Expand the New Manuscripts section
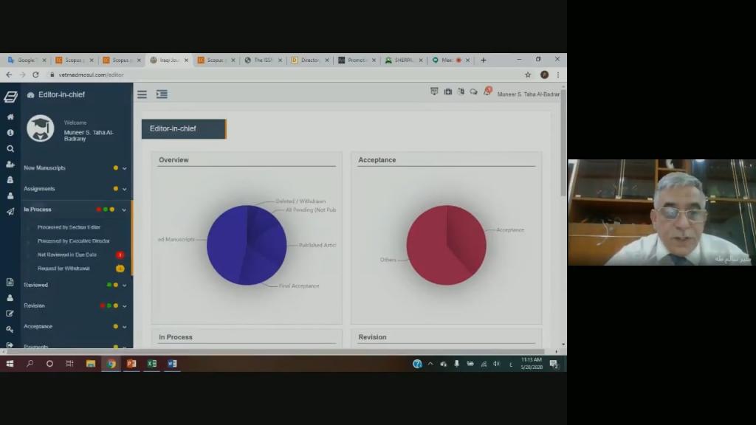This screenshot has height=425, width=756. click(x=124, y=168)
